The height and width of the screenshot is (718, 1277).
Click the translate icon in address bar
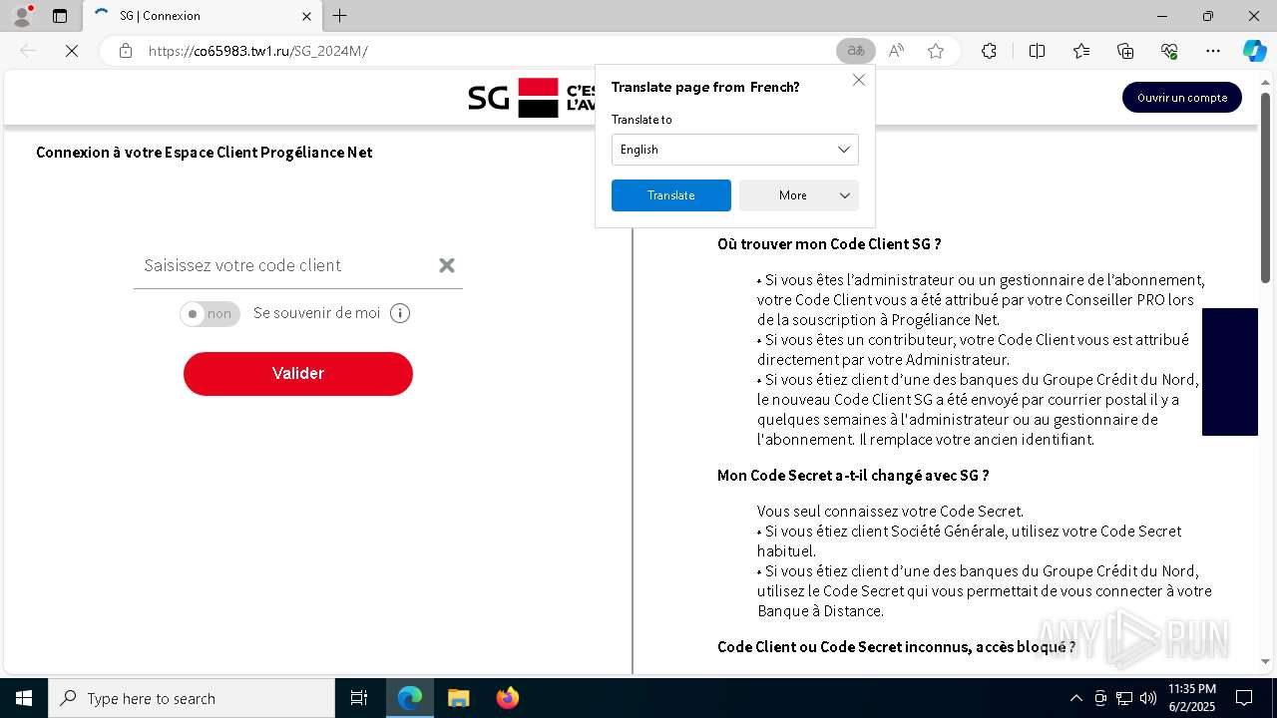(x=856, y=51)
